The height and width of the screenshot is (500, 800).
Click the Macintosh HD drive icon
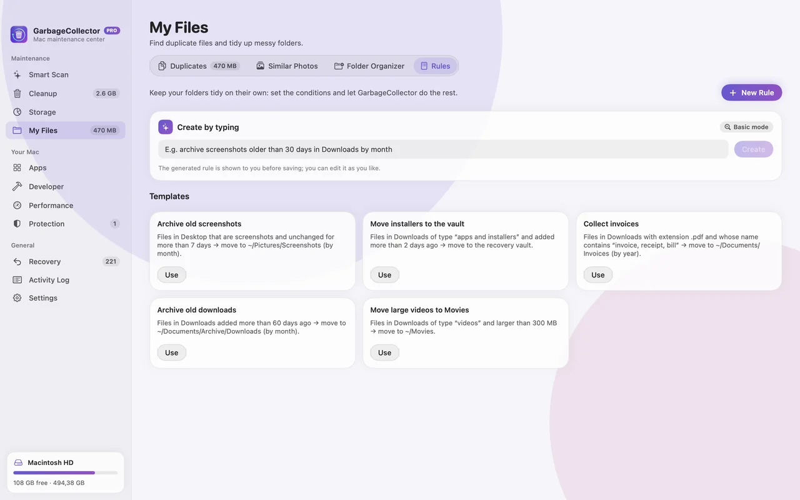[19, 462]
